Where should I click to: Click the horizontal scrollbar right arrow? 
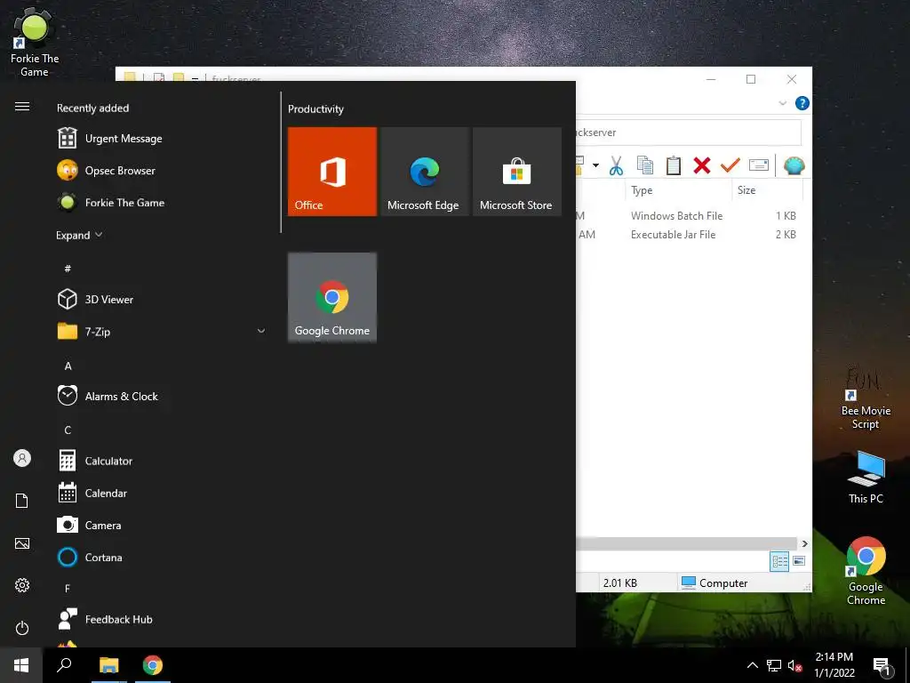point(804,543)
